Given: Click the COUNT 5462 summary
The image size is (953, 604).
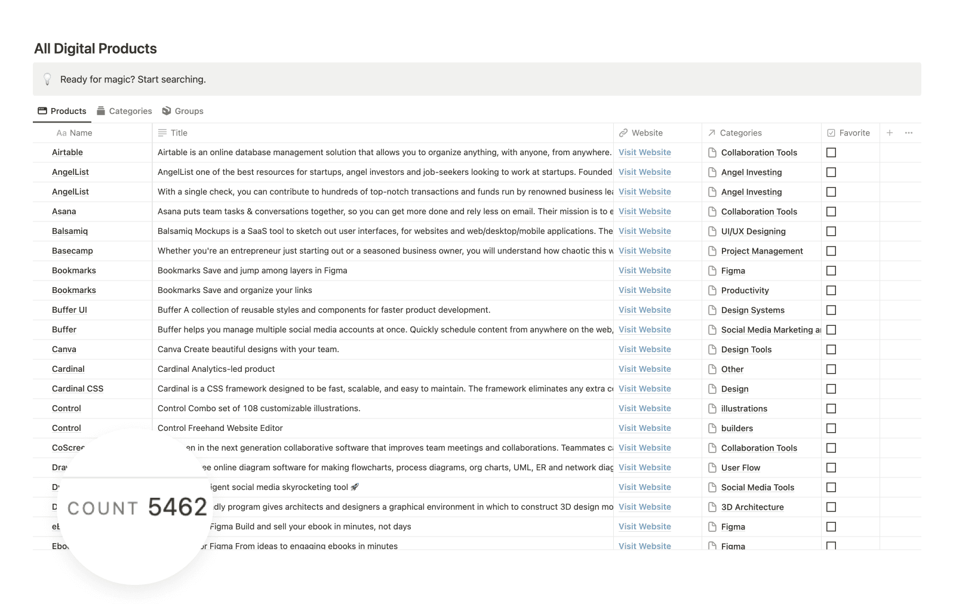Looking at the screenshot, I should 137,508.
